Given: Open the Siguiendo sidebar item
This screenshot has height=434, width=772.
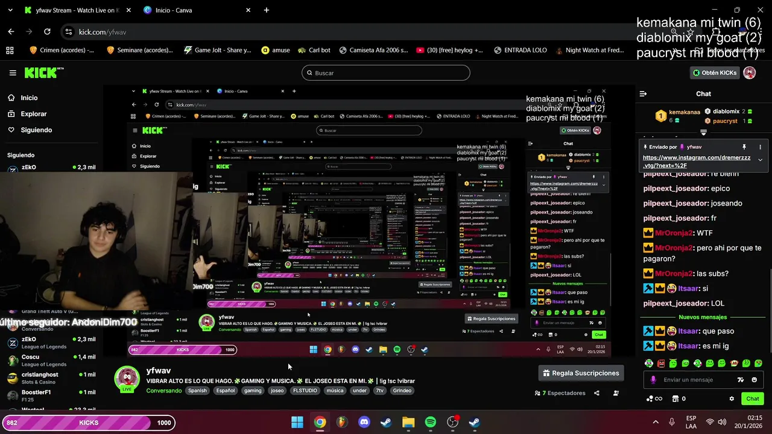Looking at the screenshot, I should click(x=30, y=130).
